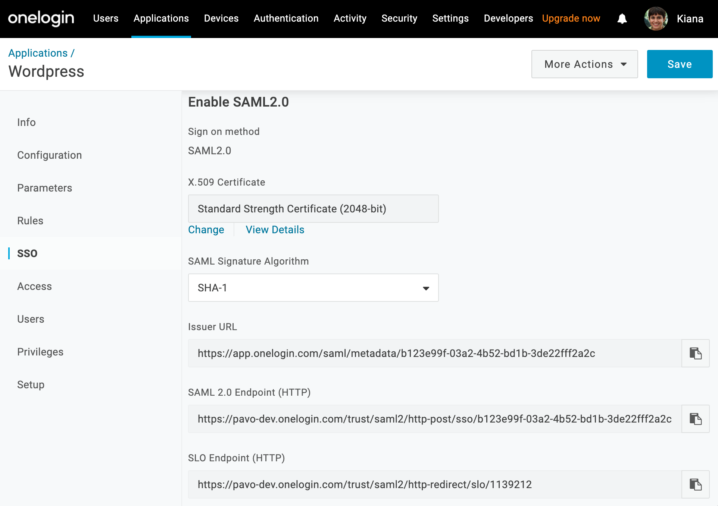Copy the SAML 2.0 Endpoint URL

click(695, 419)
